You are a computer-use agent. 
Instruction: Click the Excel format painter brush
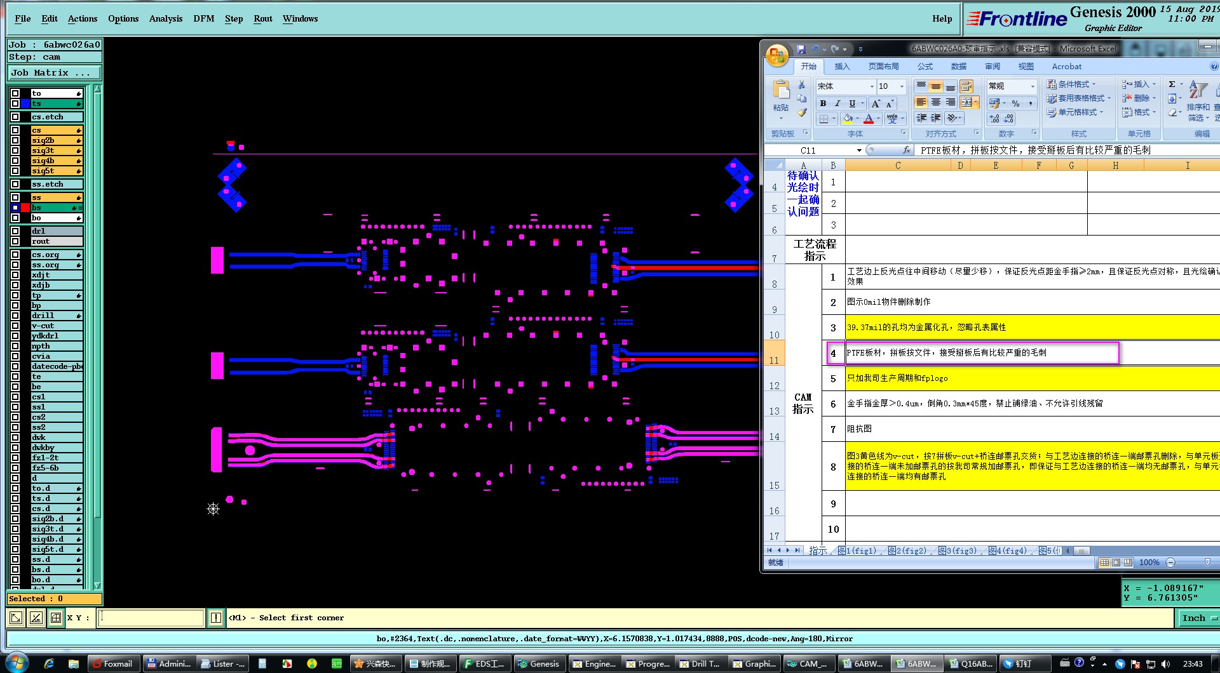coord(802,113)
